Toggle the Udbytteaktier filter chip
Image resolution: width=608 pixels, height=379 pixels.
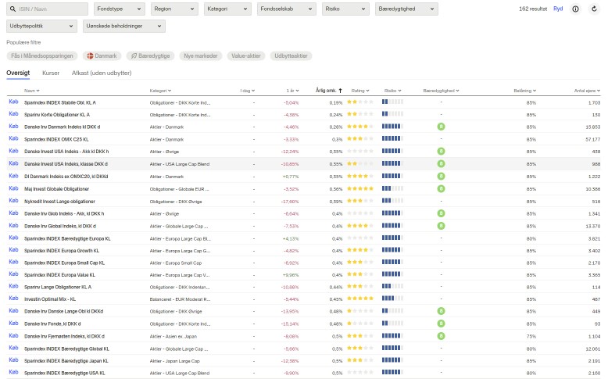point(291,55)
